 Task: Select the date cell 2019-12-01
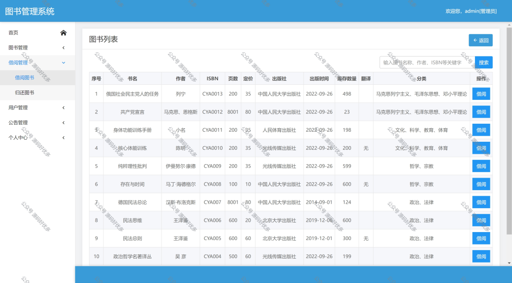319,239
